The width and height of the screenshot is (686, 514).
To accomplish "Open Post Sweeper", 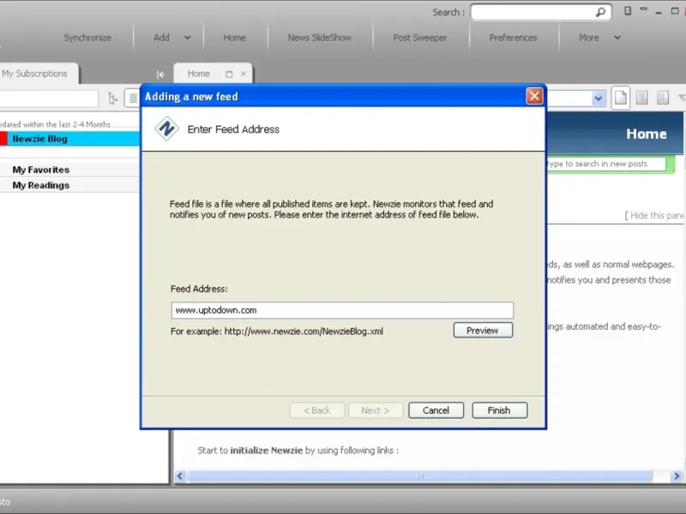I will [420, 38].
